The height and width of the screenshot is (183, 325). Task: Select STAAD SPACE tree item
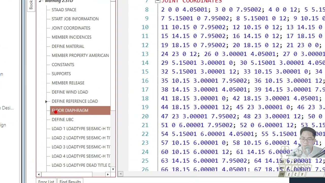pos(64,10)
